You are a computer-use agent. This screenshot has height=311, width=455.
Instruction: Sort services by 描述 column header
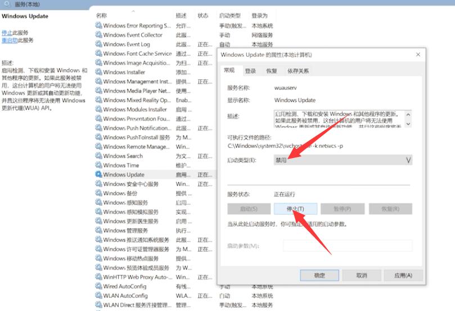[181, 15]
